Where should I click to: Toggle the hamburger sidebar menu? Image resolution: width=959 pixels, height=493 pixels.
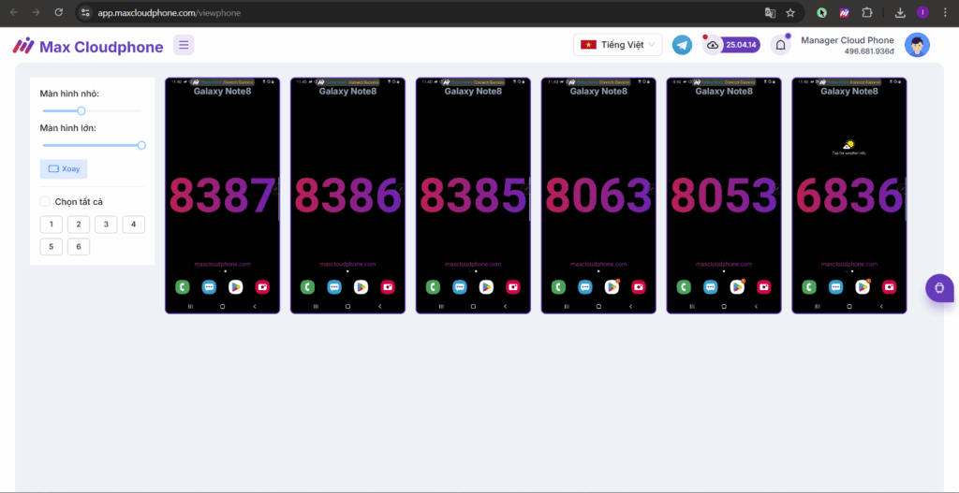pos(184,45)
